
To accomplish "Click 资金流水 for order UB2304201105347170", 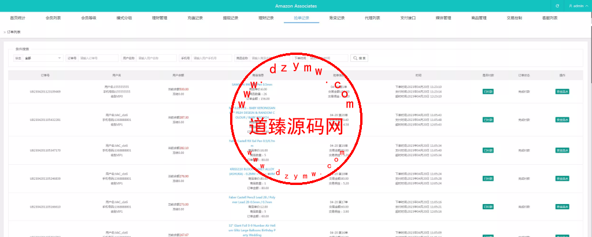I will pos(562,150).
